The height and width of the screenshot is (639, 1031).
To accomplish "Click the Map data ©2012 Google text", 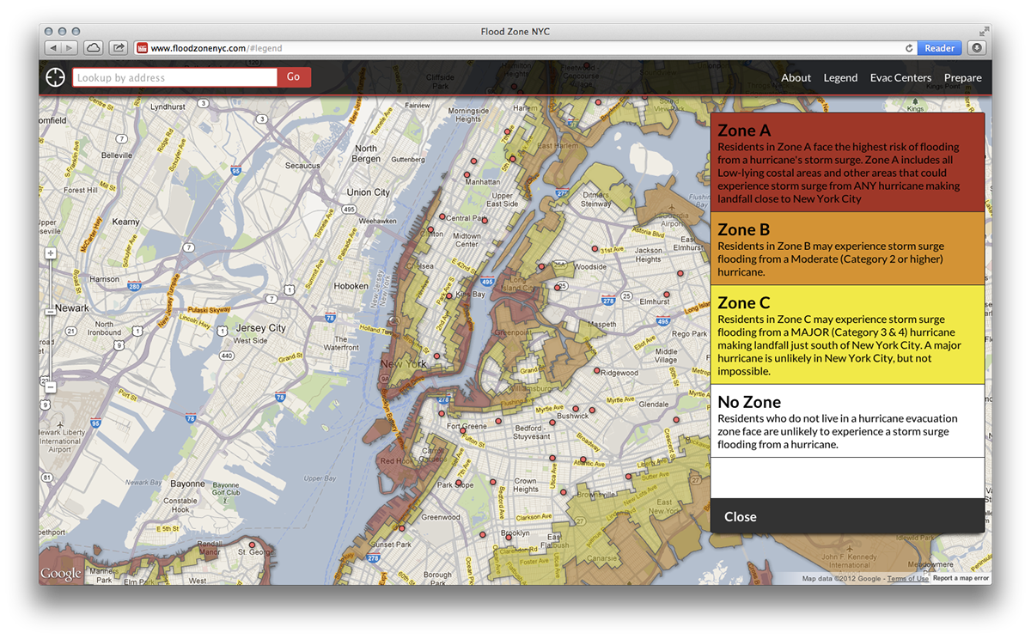I will [x=843, y=579].
